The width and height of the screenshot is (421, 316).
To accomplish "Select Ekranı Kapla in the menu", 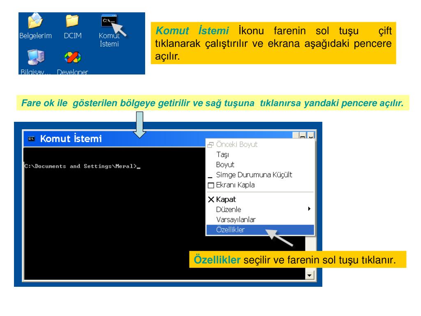I will (x=260, y=185).
